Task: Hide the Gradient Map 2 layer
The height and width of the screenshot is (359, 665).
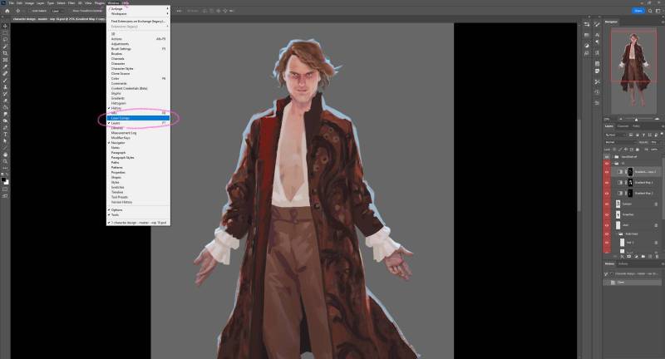Action: (607, 192)
